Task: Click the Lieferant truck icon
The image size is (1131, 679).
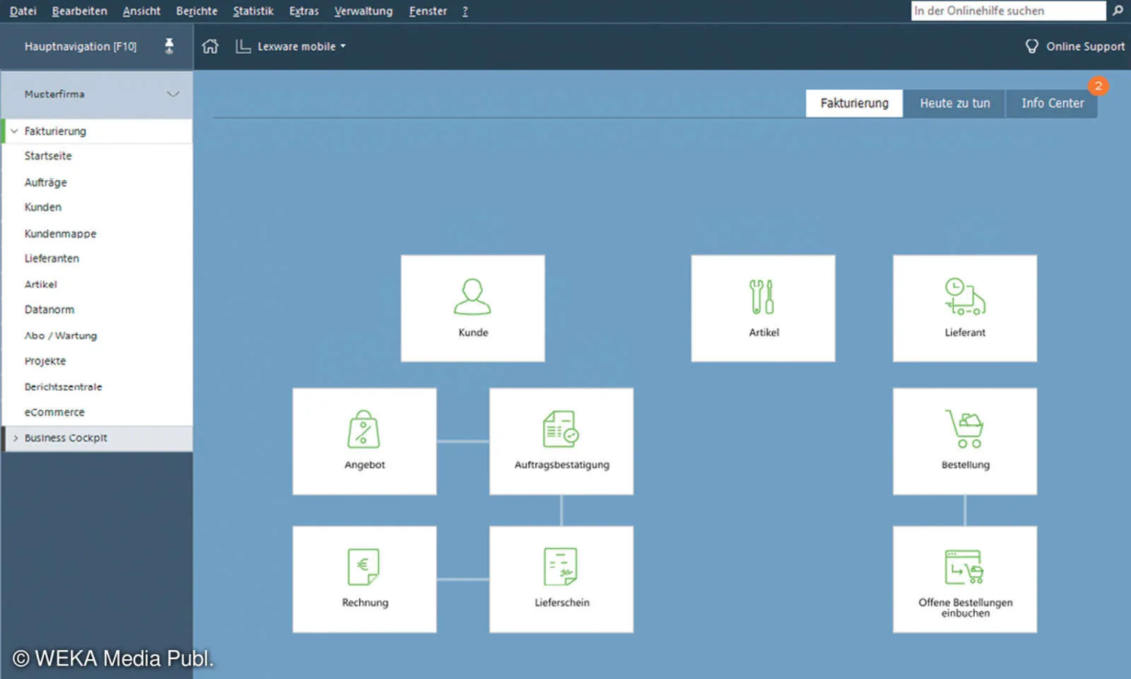Action: (964, 296)
